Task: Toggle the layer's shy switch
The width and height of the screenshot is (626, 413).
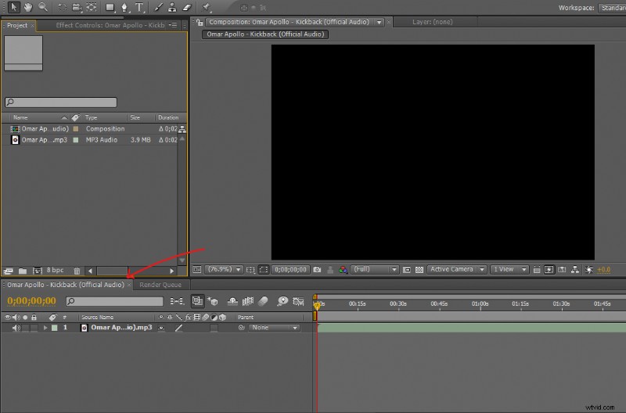Action: pos(162,328)
